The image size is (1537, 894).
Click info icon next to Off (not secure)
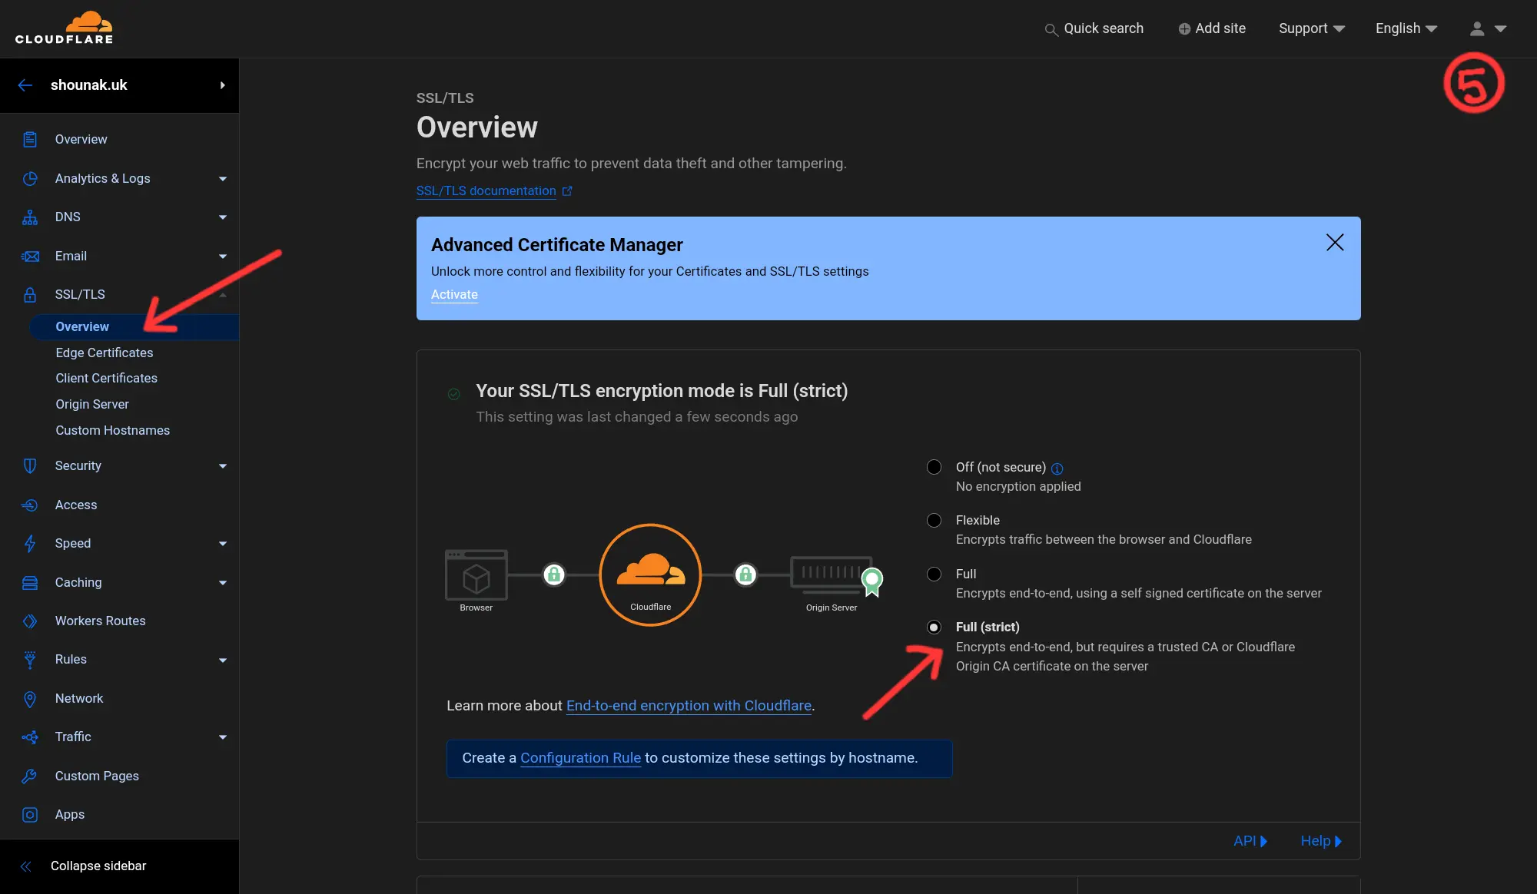tap(1057, 469)
